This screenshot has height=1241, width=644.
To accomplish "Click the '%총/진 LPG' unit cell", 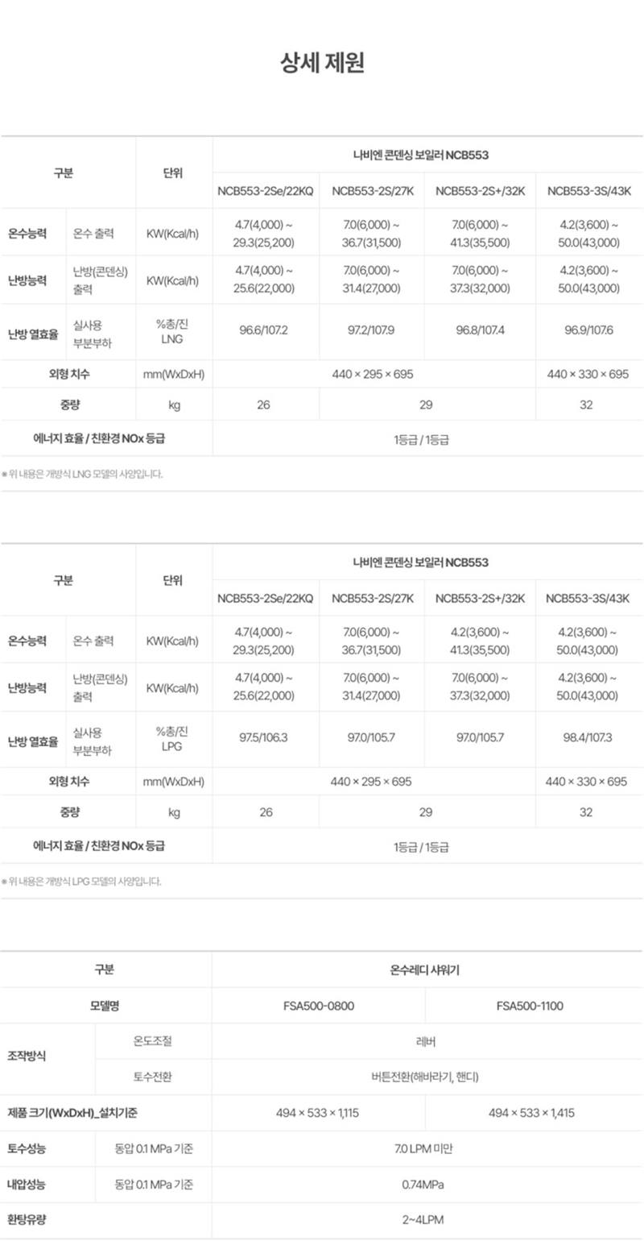I will tap(172, 739).
